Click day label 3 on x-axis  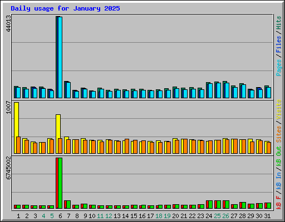[35, 216]
